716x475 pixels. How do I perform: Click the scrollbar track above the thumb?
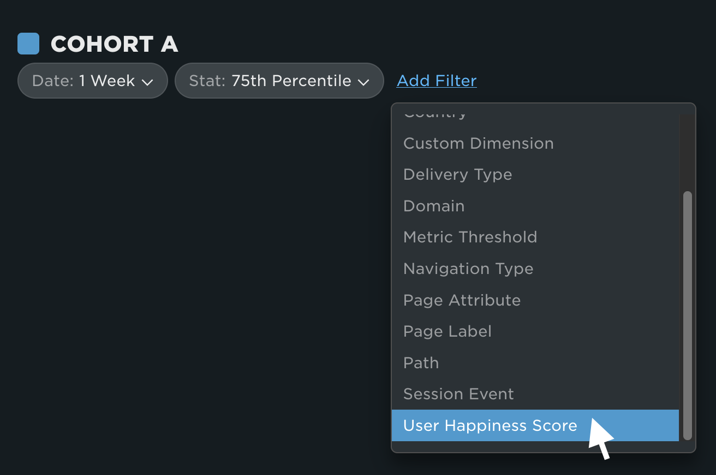pos(688,151)
